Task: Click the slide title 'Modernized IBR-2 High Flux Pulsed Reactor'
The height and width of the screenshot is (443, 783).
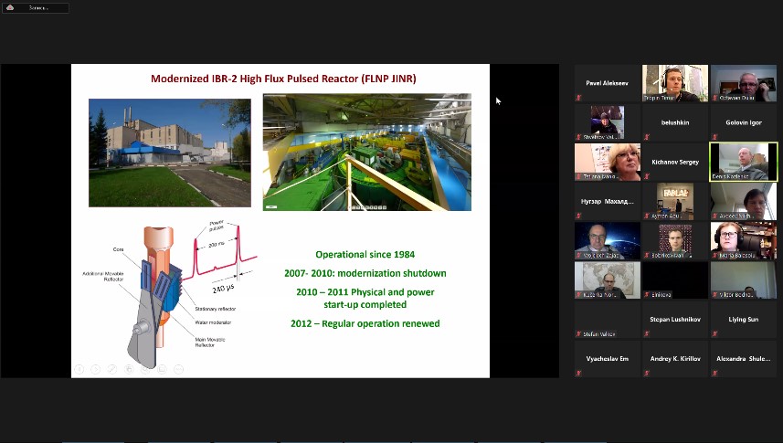Action: [x=283, y=79]
